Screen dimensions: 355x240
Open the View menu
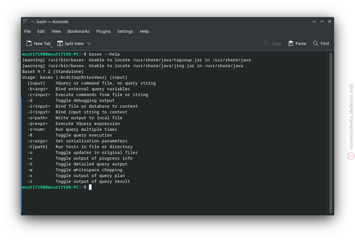56,31
